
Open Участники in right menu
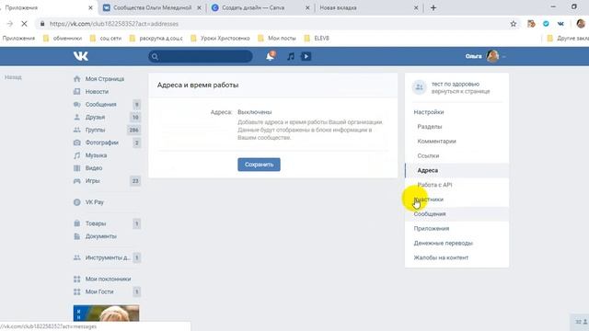coord(429,200)
